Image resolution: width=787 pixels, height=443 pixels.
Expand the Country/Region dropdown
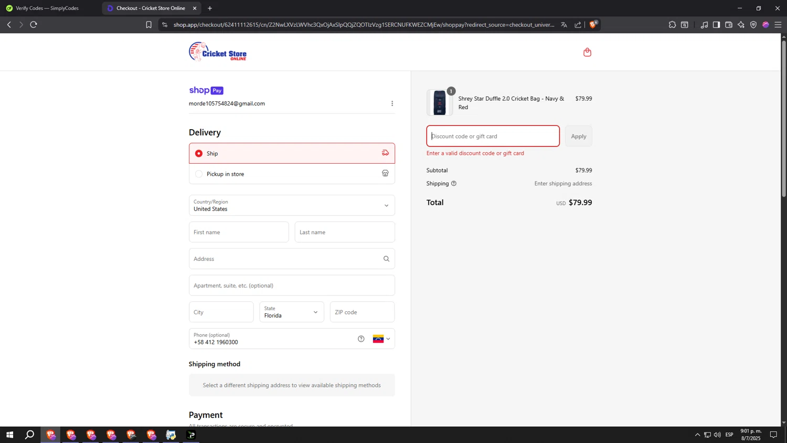coord(292,205)
